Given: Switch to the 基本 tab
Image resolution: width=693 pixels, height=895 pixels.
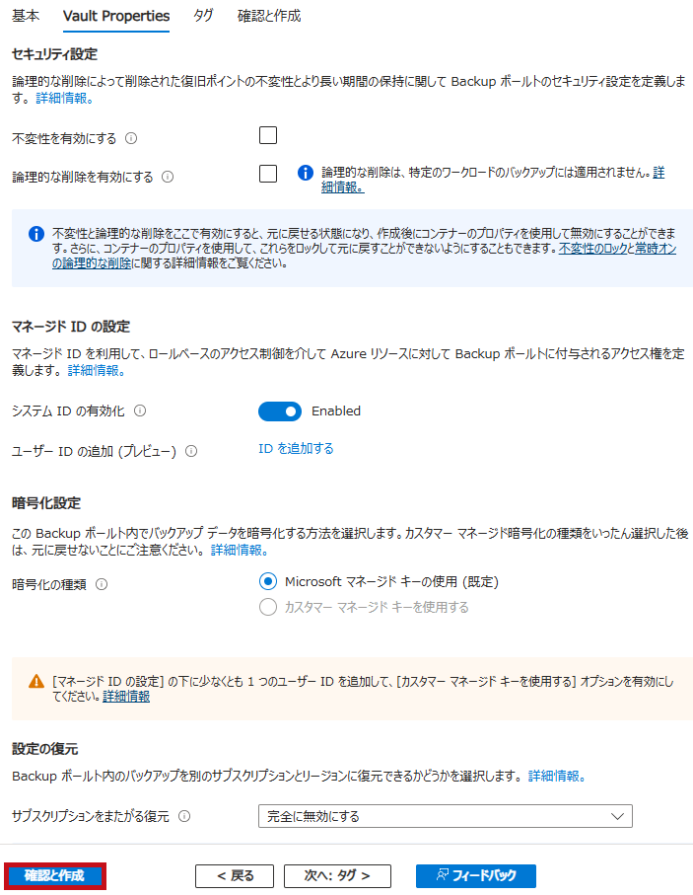Looking at the screenshot, I should pyautogui.click(x=26, y=16).
